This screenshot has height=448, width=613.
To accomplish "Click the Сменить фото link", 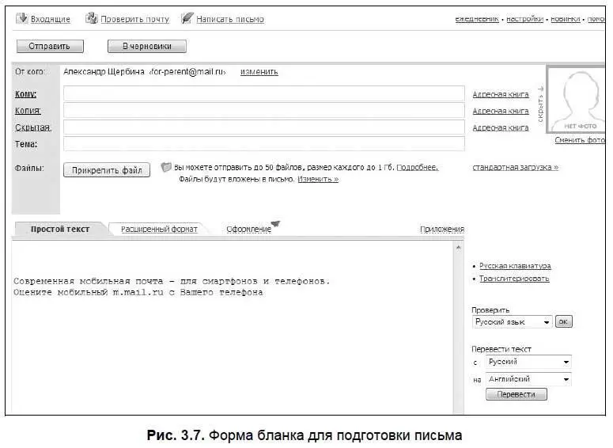I will click(x=580, y=140).
